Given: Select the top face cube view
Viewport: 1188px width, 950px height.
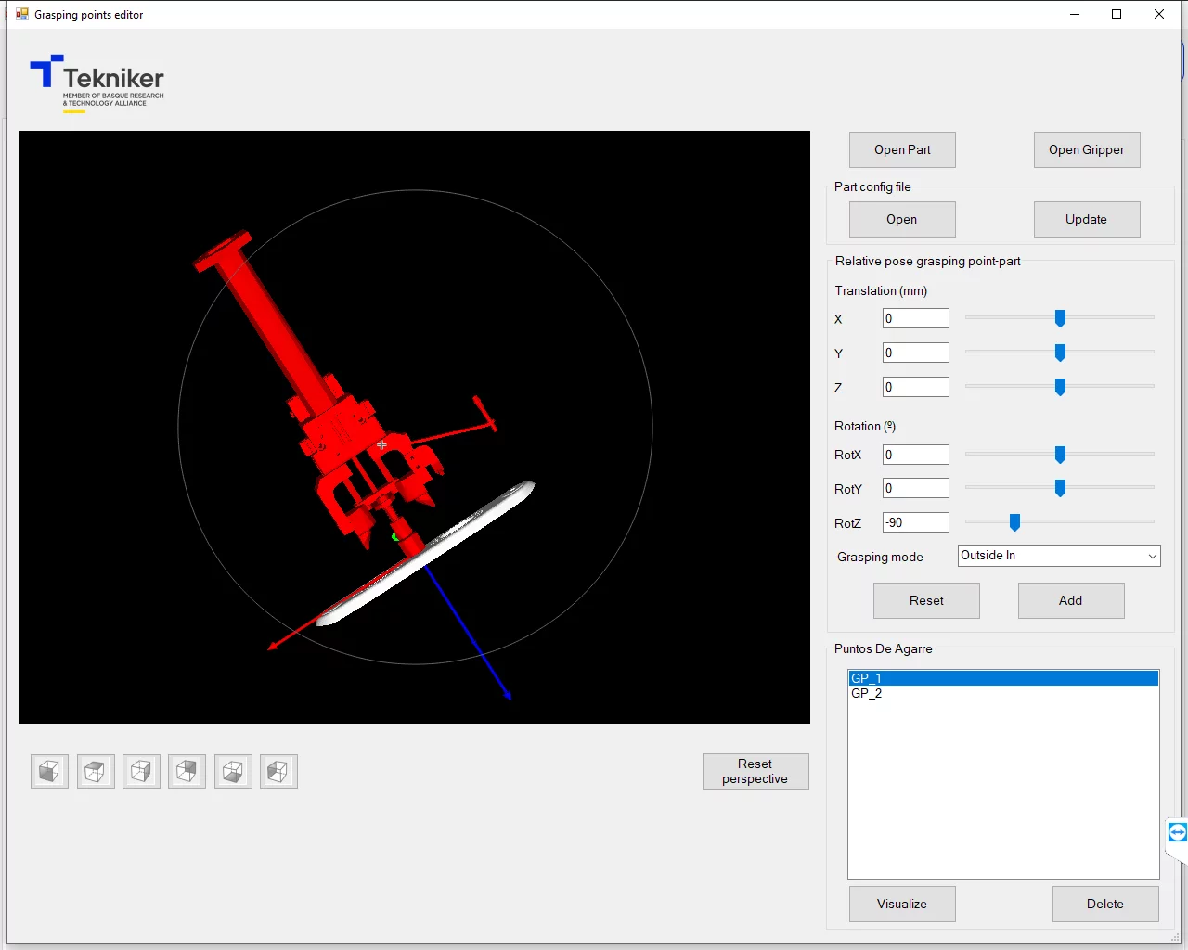Looking at the screenshot, I should point(96,771).
